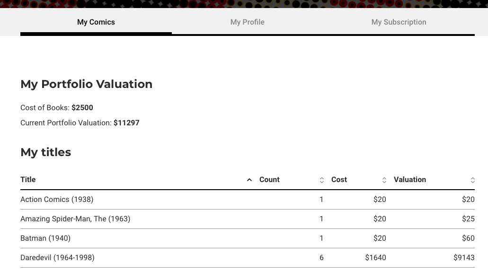
Task: Click the Batman valuation $60 cell
Action: pos(468,238)
